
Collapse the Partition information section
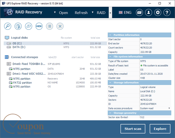pos(110,35)
